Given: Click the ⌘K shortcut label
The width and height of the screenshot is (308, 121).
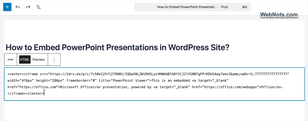Looking at the screenshot, I should pos(245,7).
